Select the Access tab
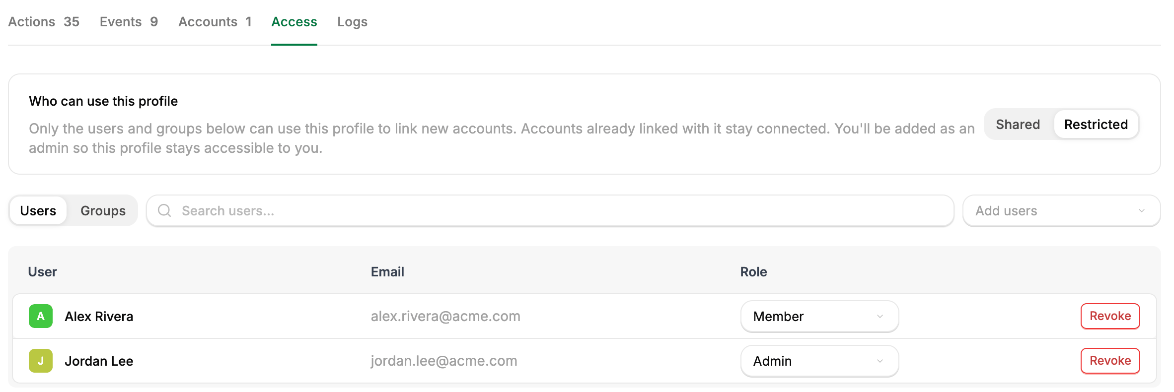Screen dimensions: 1174x392 [294, 22]
